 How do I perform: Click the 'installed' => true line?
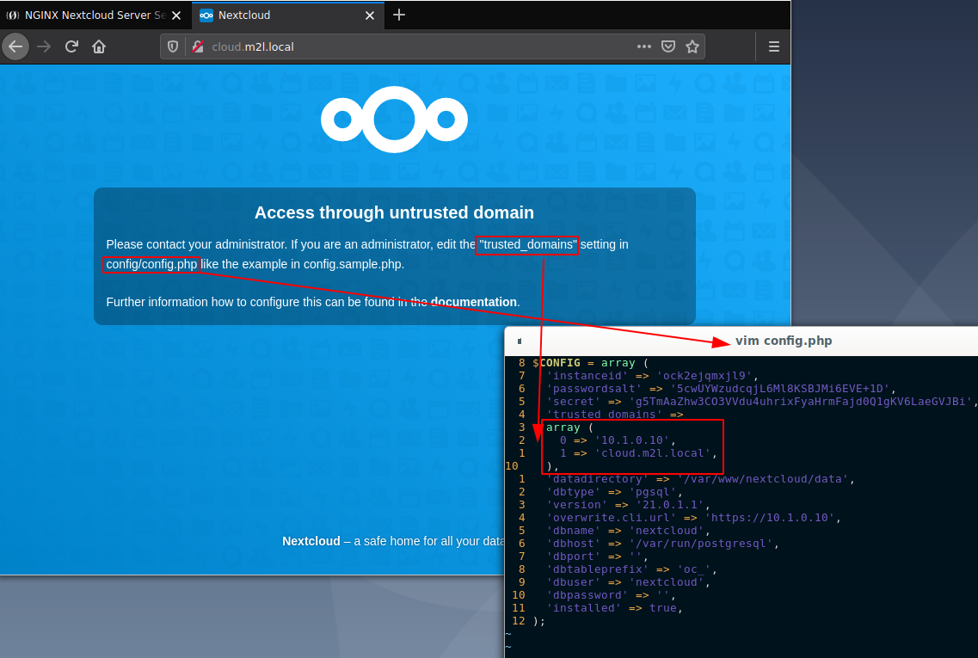[614, 608]
